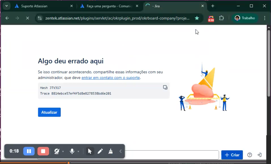Click the Atualizar button
Viewport: 271px width, 164px height.
coord(49,112)
